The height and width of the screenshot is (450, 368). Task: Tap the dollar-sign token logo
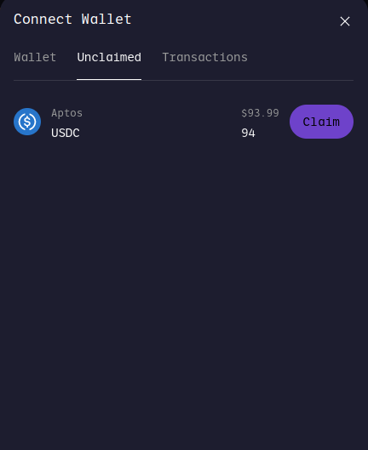tap(27, 122)
